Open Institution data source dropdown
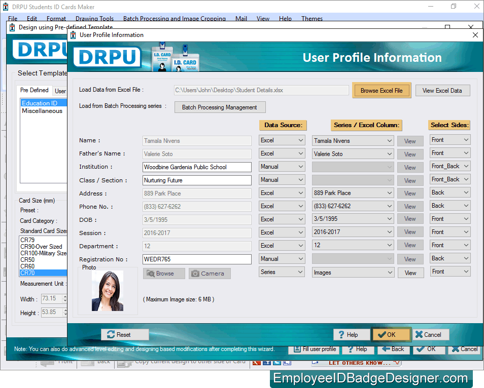The image size is (484, 388). click(x=282, y=167)
